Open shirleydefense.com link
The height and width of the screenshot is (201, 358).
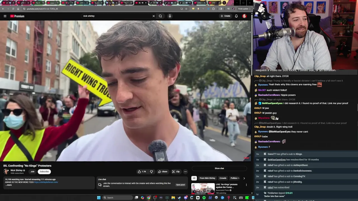coord(46,182)
